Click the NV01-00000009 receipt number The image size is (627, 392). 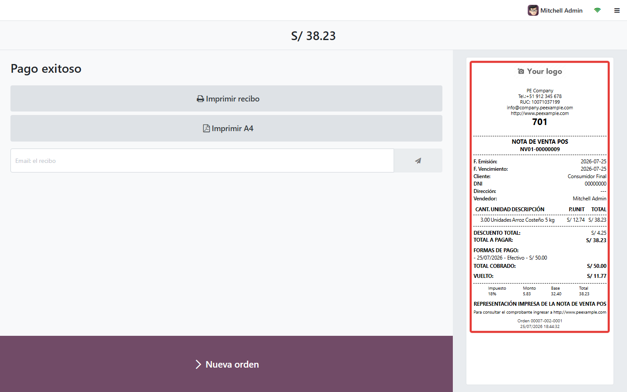click(540, 149)
